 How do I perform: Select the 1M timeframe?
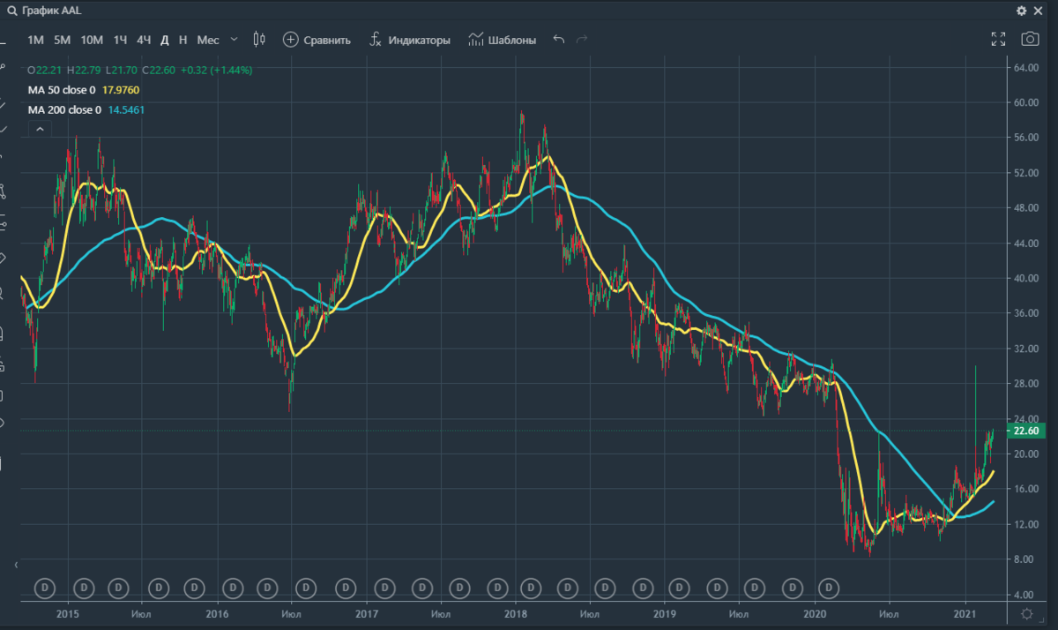[35, 40]
